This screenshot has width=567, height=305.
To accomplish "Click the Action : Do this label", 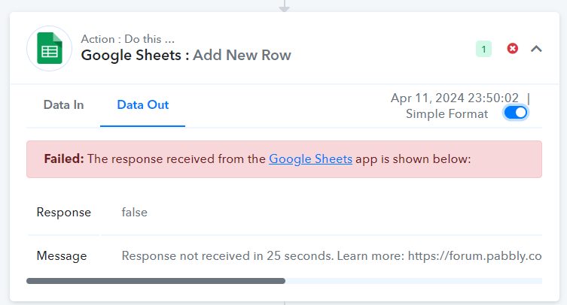I will point(128,39).
